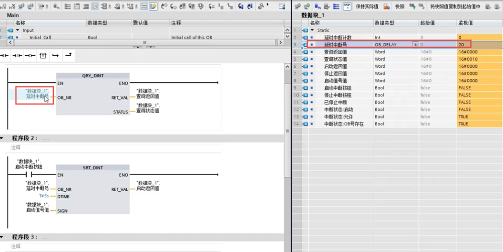
Task: Click 将快照值复制到起始值中 toolbar item
Action: (x=455, y=7)
